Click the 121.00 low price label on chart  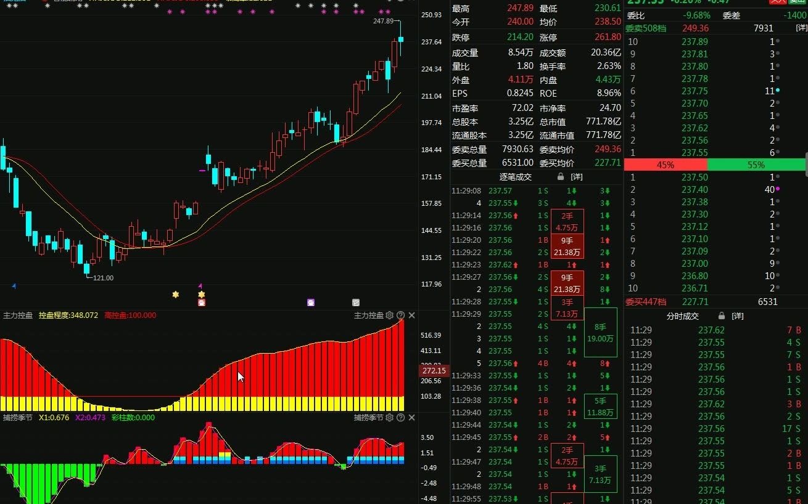(x=103, y=278)
